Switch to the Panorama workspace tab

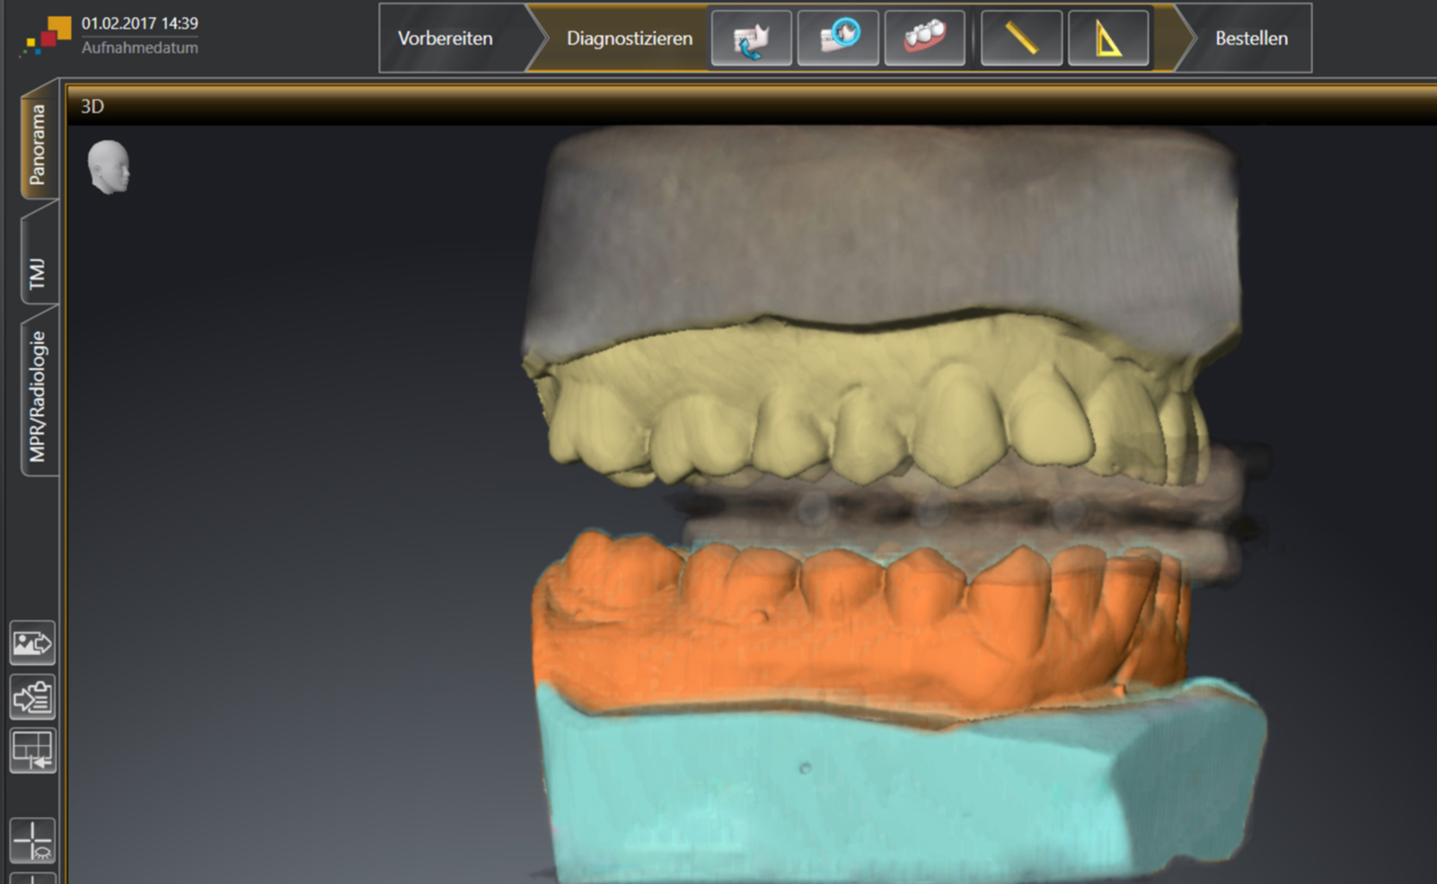(38, 144)
